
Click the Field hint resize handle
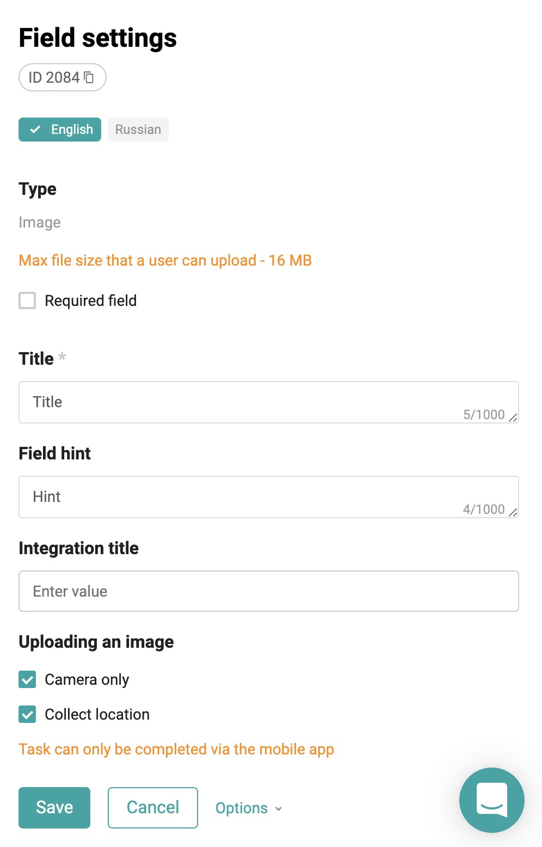coord(513,512)
